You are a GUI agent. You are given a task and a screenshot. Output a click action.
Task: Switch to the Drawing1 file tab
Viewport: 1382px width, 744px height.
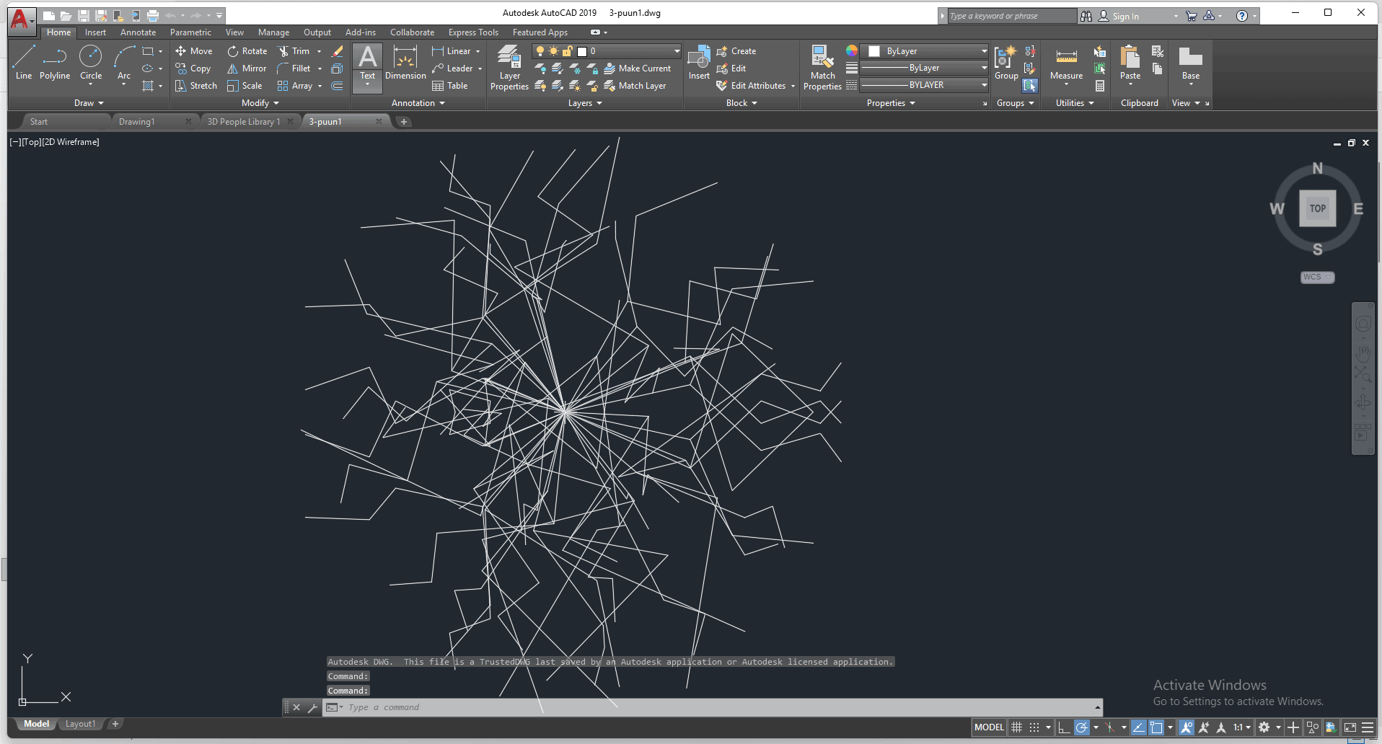(x=137, y=122)
